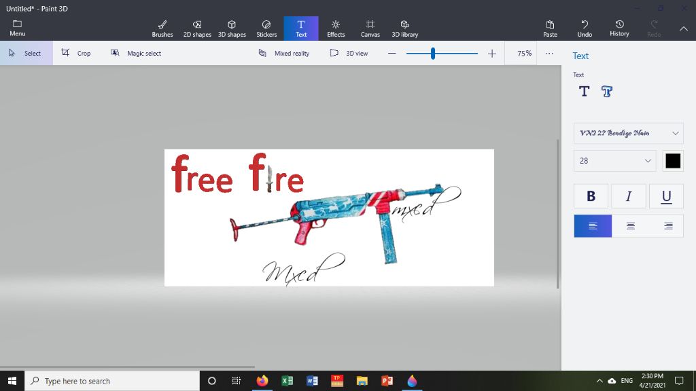
Task: Open the History panel
Action: [619, 29]
